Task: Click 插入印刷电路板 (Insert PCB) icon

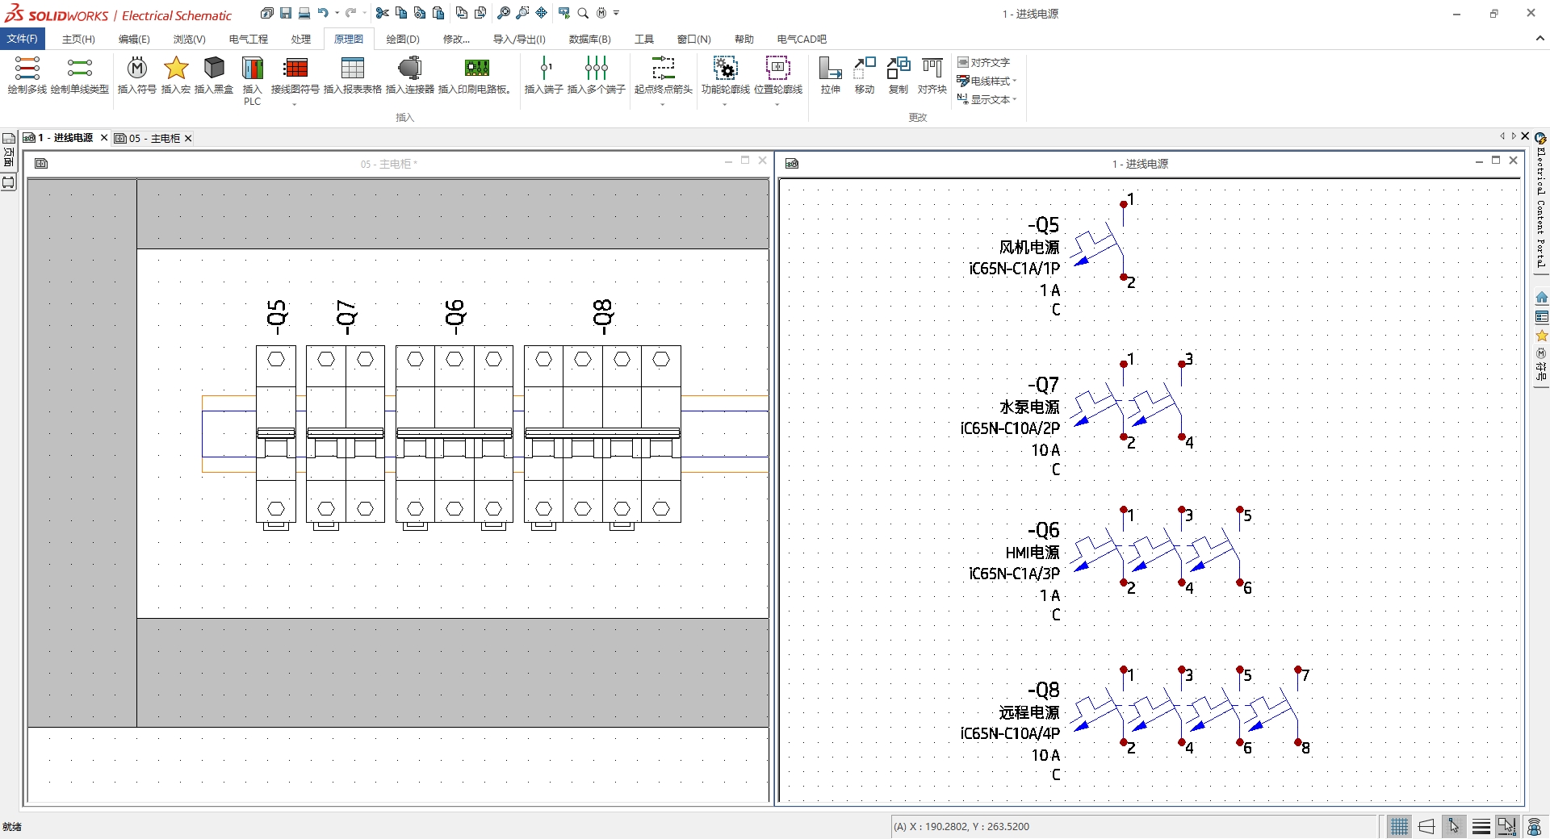Action: point(476,68)
